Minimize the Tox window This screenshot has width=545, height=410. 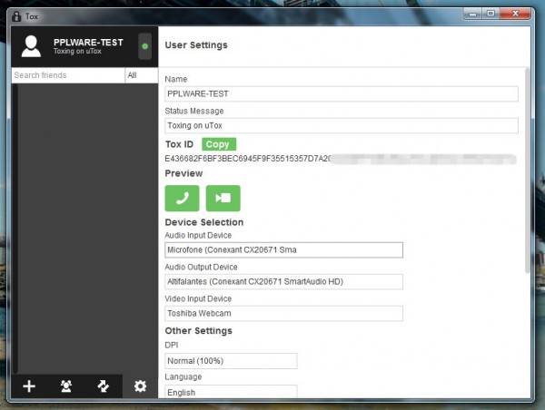(472, 14)
